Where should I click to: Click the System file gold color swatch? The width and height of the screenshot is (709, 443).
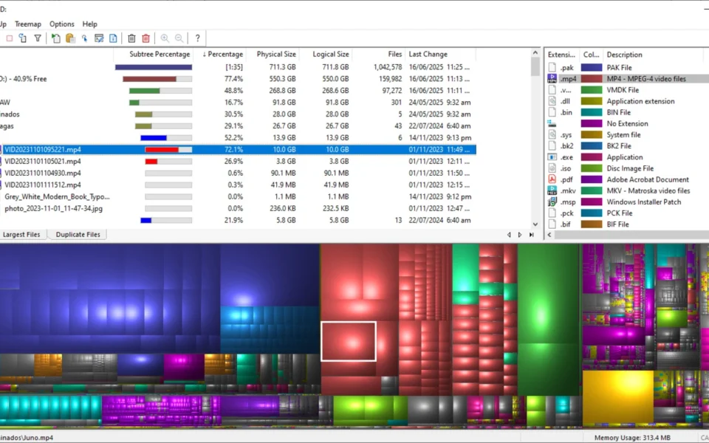592,134
